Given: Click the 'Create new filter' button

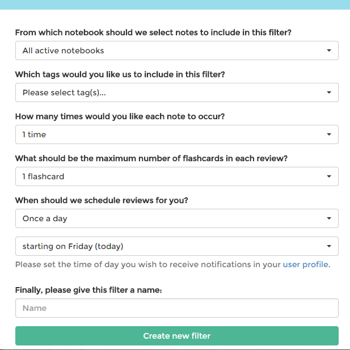Looking at the screenshot, I should [177, 336].
